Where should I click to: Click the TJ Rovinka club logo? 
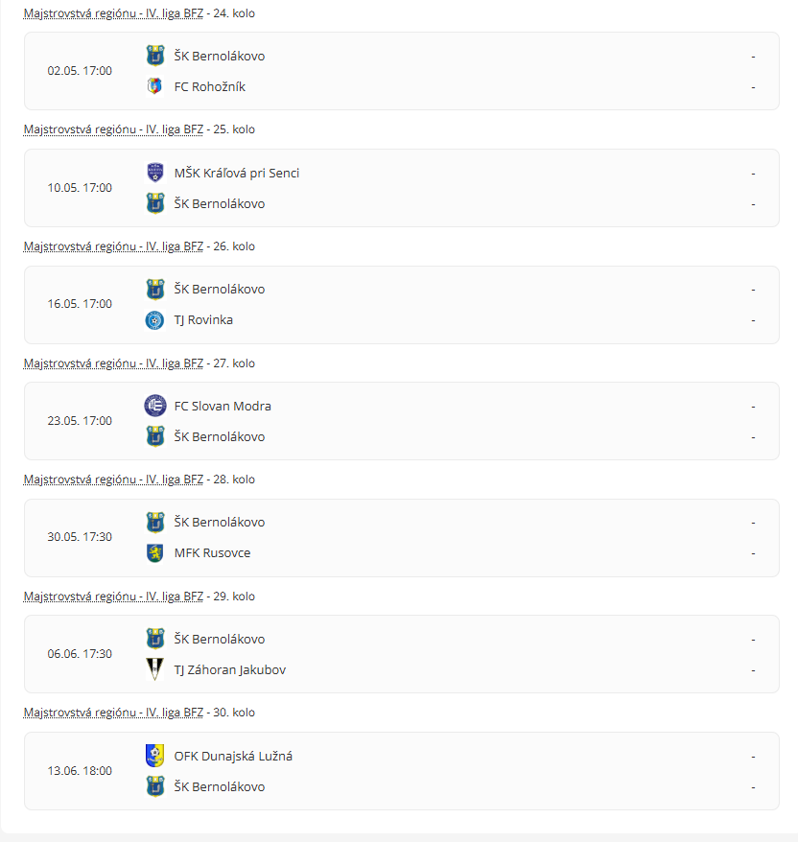(154, 319)
